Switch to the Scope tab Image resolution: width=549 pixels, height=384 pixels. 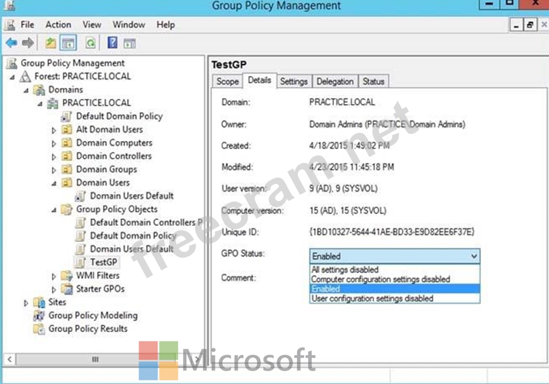[x=227, y=82]
